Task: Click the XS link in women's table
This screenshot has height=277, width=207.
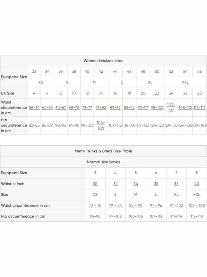Action: click(x=41, y=82)
